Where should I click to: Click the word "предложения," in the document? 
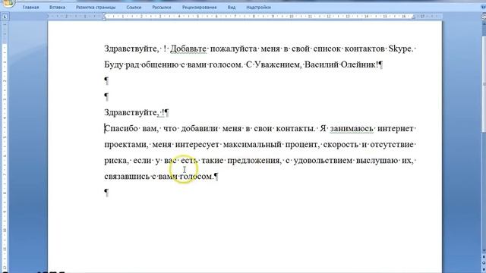tap(254, 161)
